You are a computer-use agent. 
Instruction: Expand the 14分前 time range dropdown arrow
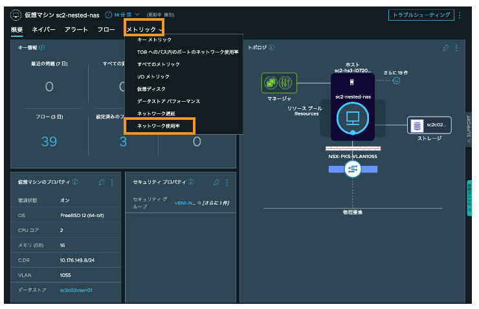tap(137, 14)
